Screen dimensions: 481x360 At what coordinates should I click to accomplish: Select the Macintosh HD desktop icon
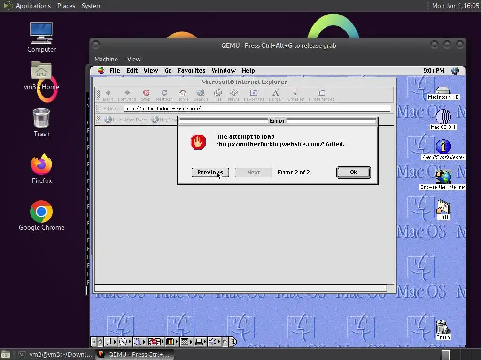443,93
